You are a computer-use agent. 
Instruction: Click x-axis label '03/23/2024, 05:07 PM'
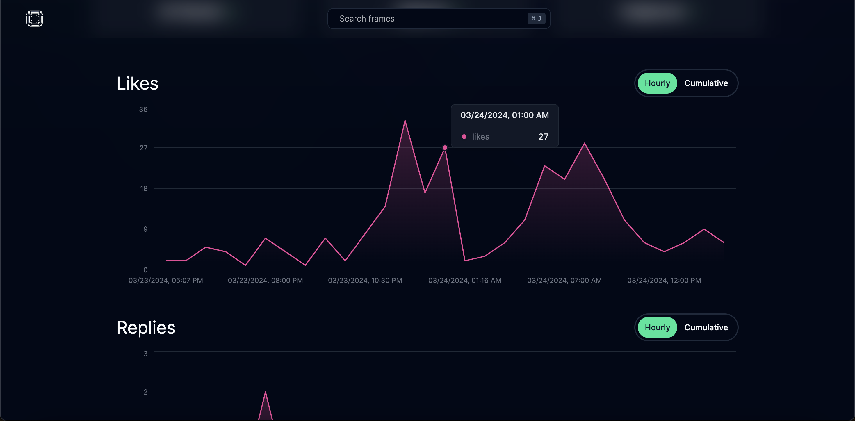pos(166,280)
